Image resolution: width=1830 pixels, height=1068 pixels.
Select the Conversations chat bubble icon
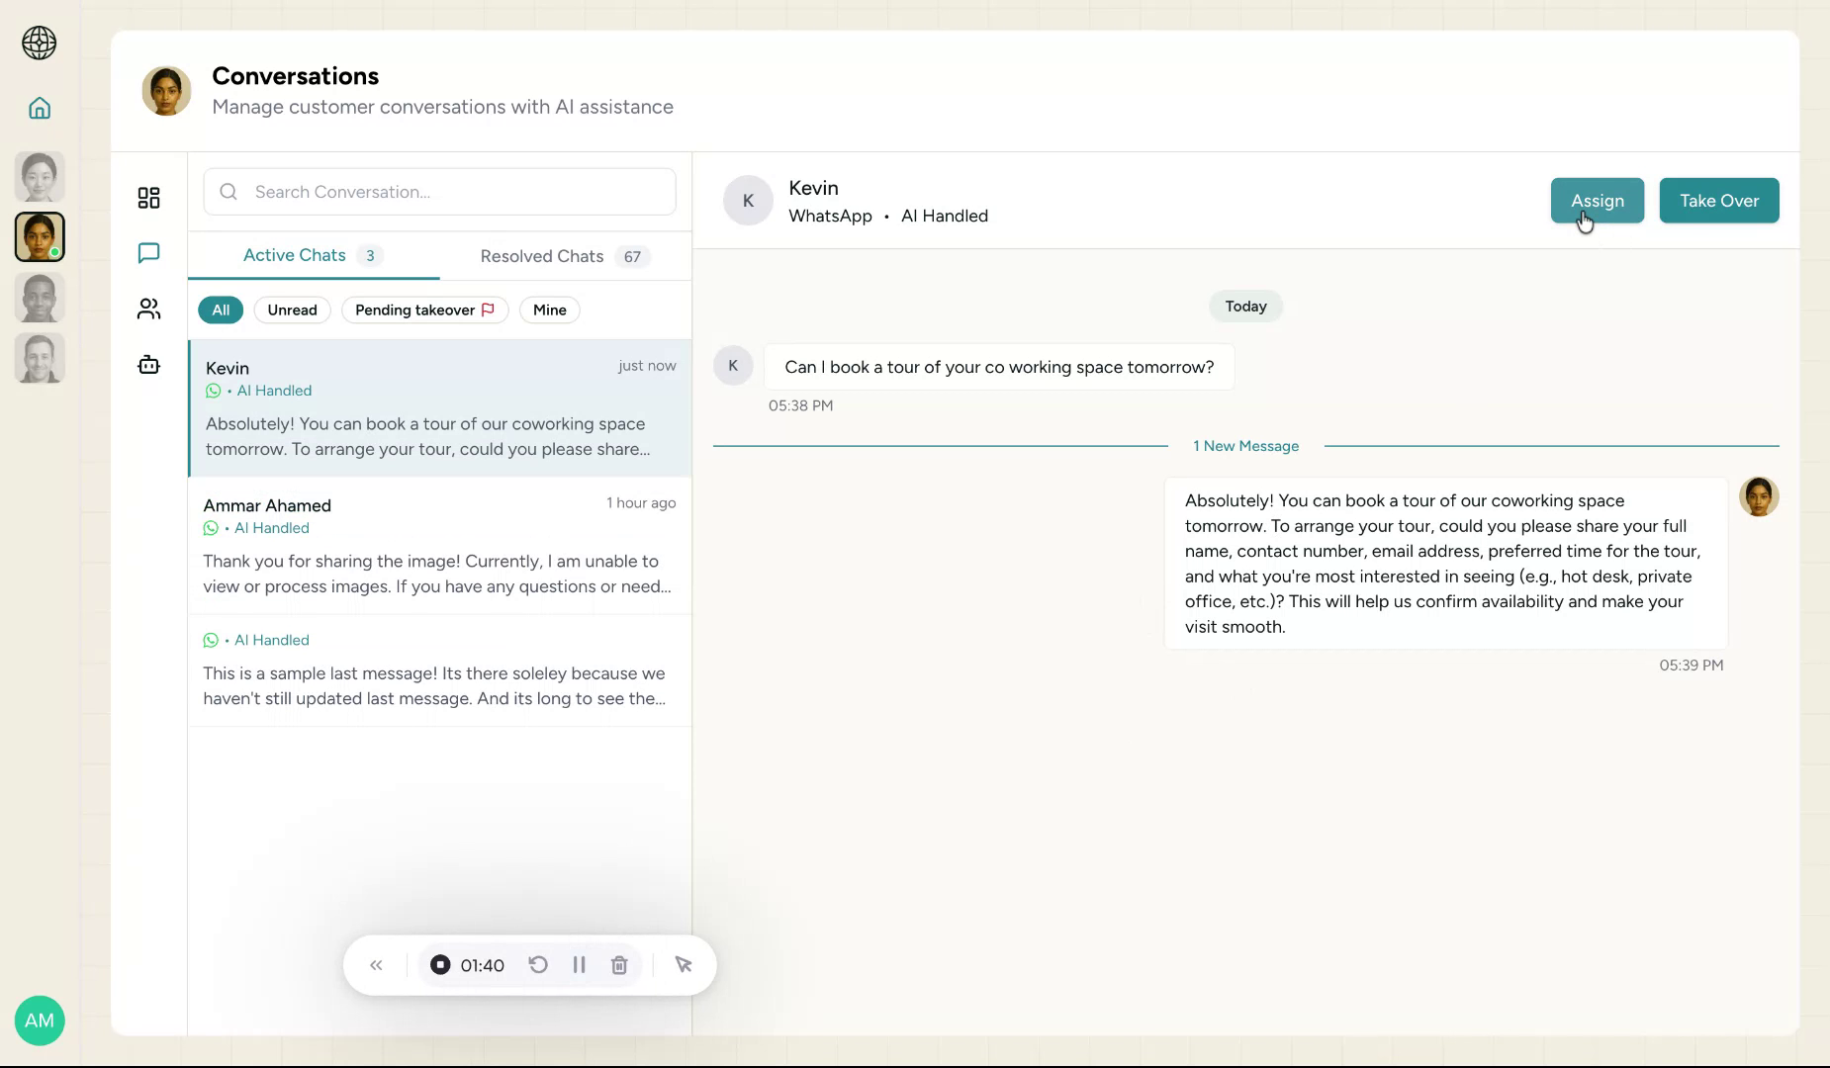148,253
